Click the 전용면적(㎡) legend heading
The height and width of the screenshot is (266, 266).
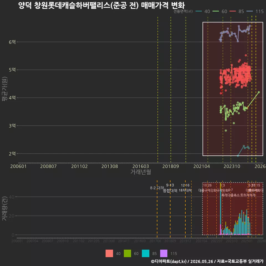(x=183, y=11)
